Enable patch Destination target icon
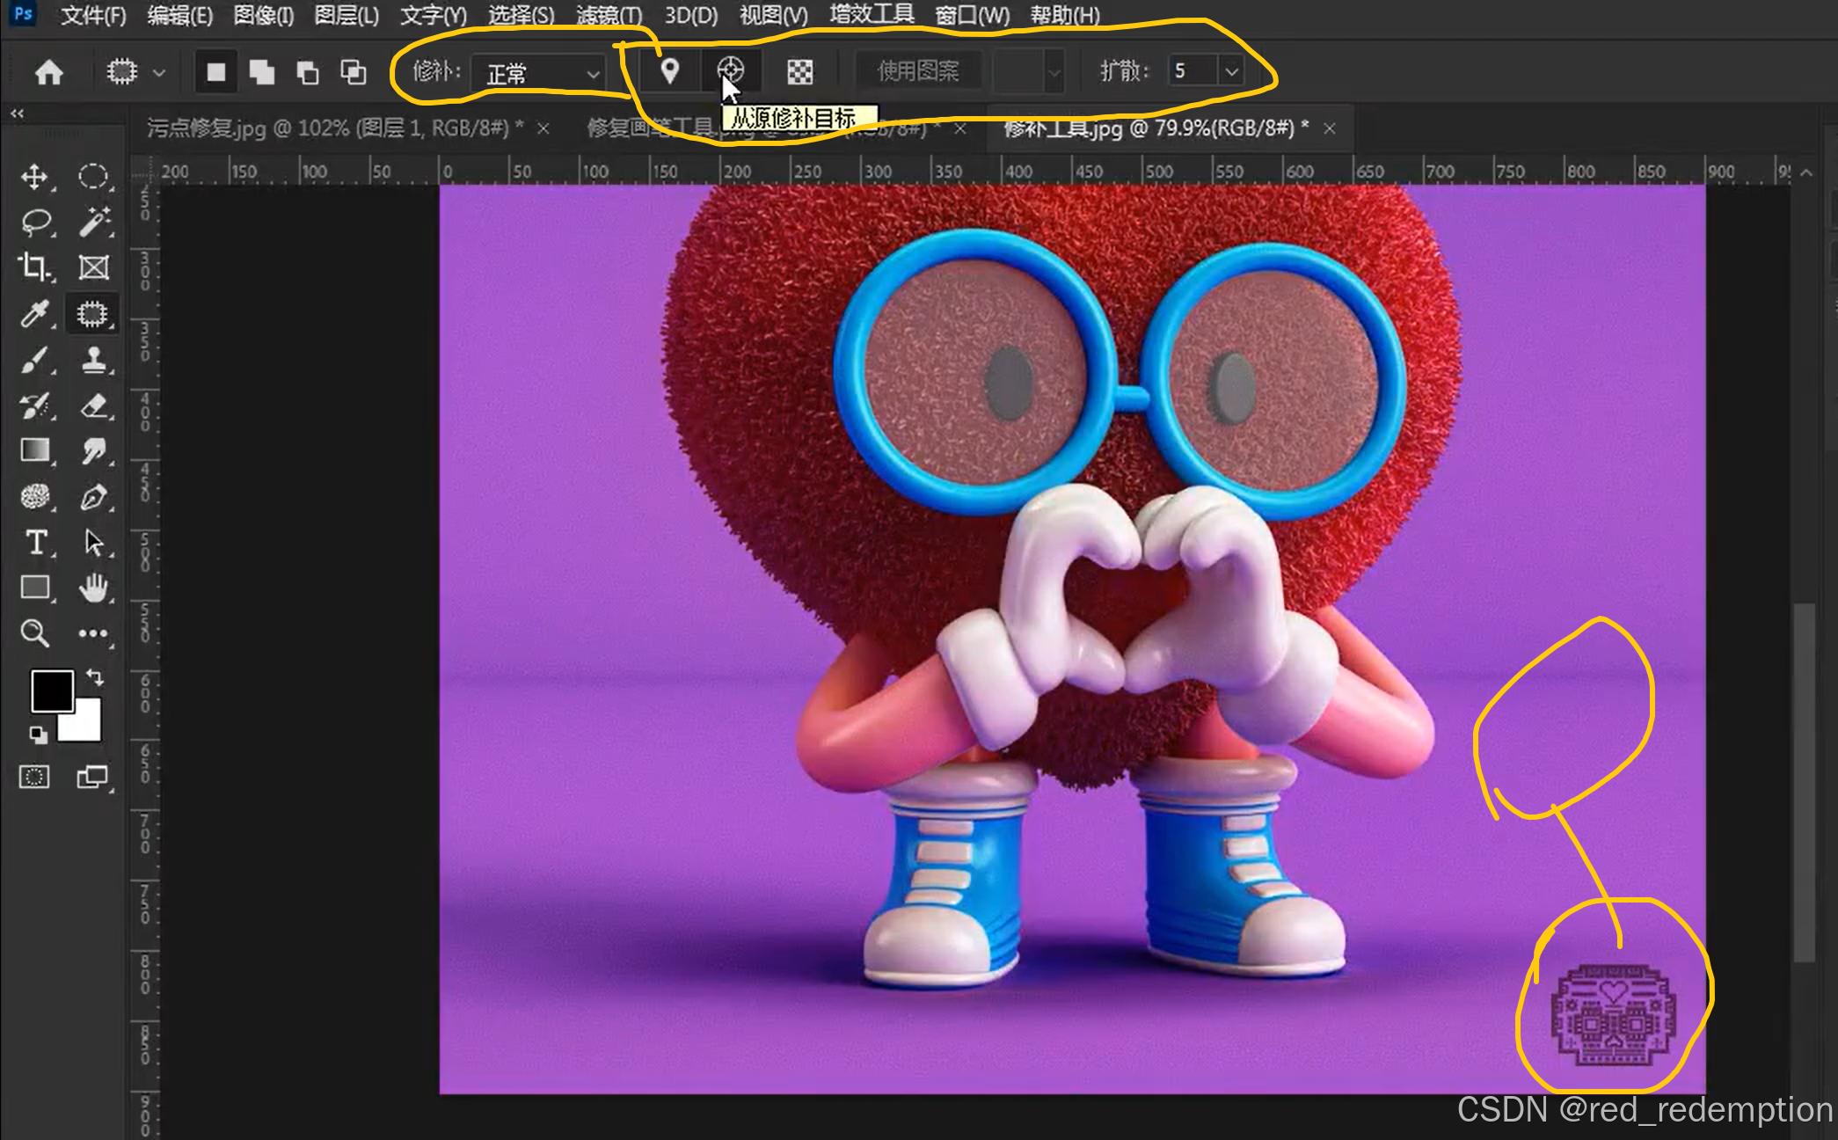 (x=730, y=70)
